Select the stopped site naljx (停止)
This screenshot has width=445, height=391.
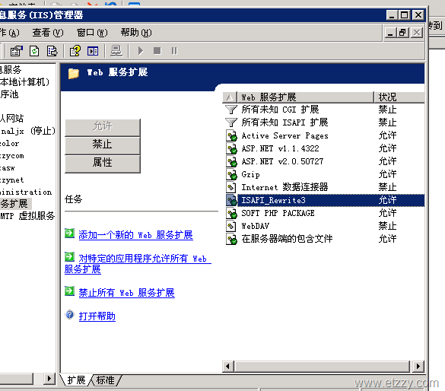(28, 131)
